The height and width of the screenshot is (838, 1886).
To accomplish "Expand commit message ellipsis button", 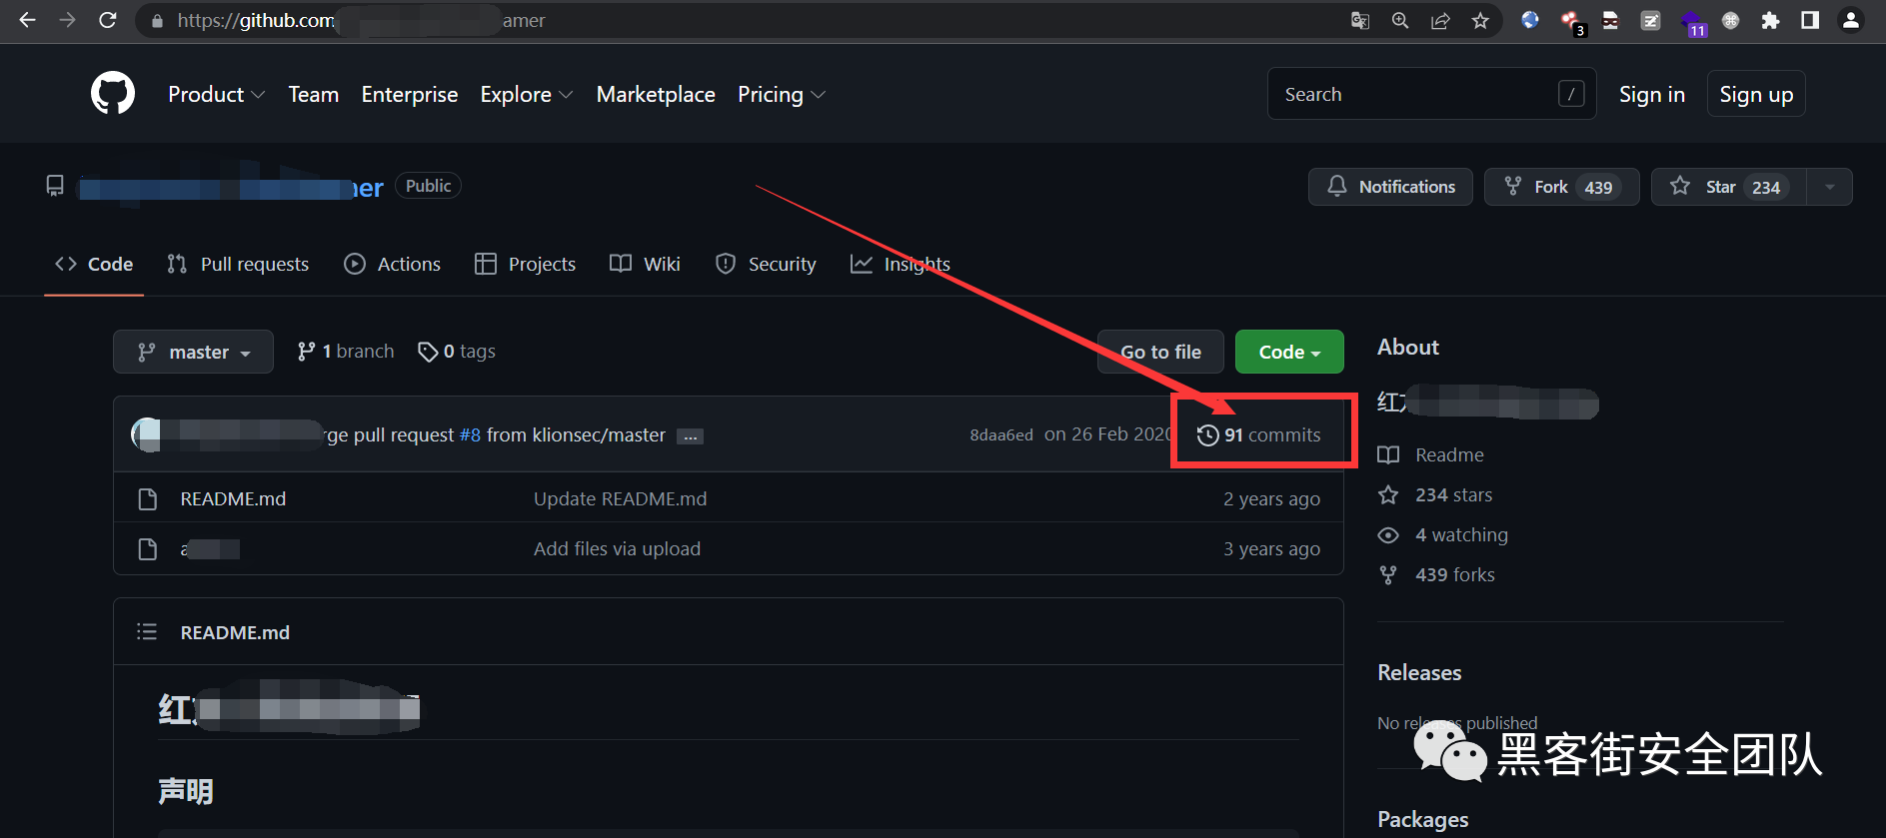I will [x=690, y=436].
